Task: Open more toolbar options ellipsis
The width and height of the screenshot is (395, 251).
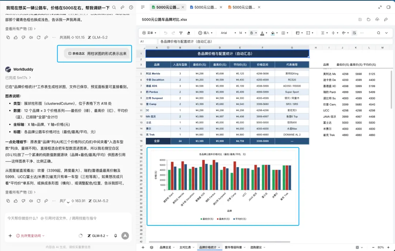Action: 362,33
